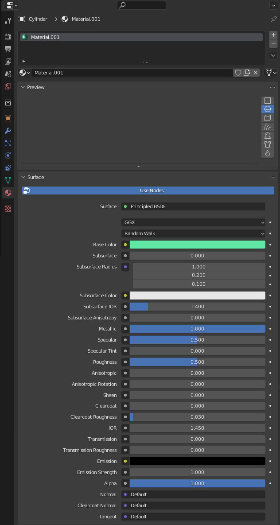The image size is (280, 525).
Task: Open the properties options dropdown at top right
Action: click(x=273, y=5)
